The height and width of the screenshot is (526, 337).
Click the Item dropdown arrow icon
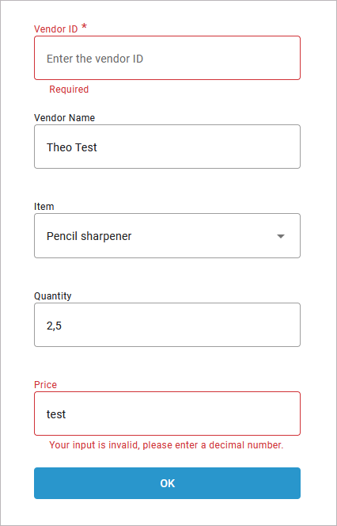[281, 236]
